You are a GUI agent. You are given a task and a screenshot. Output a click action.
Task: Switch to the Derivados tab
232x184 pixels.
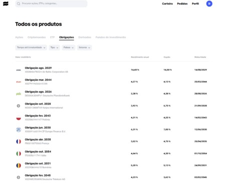pyautogui.click(x=85, y=37)
